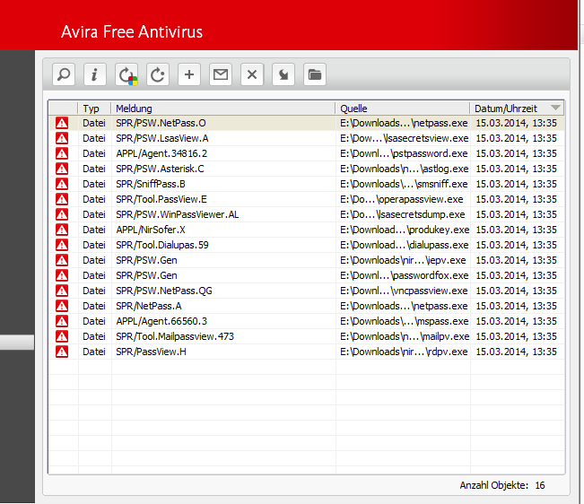Click warning icon of SPR/NetPass.A row
Viewport: 584px width, 504px height.
click(x=62, y=306)
